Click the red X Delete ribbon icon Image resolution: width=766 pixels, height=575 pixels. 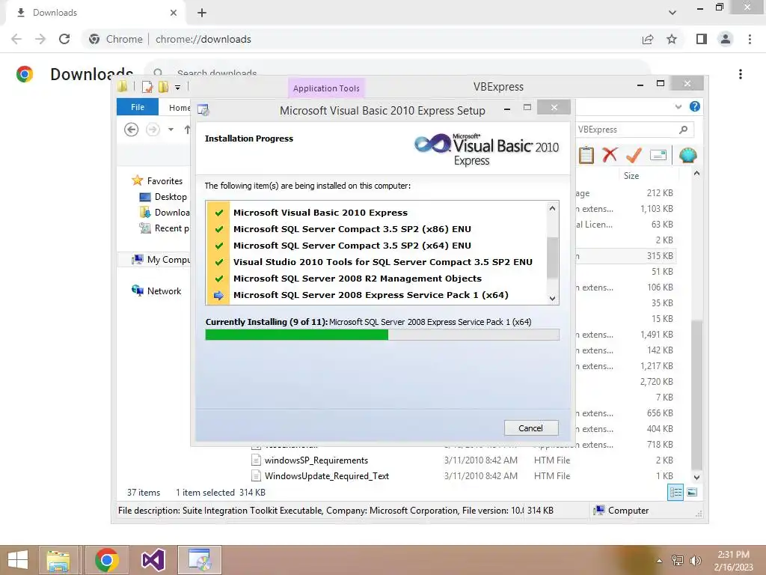(610, 155)
